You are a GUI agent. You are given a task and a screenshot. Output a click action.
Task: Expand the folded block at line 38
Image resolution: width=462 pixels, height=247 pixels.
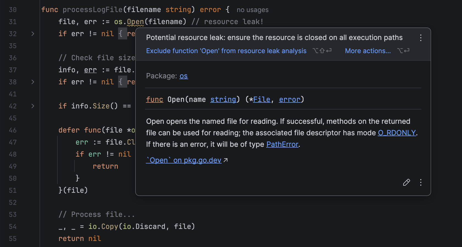33,82
